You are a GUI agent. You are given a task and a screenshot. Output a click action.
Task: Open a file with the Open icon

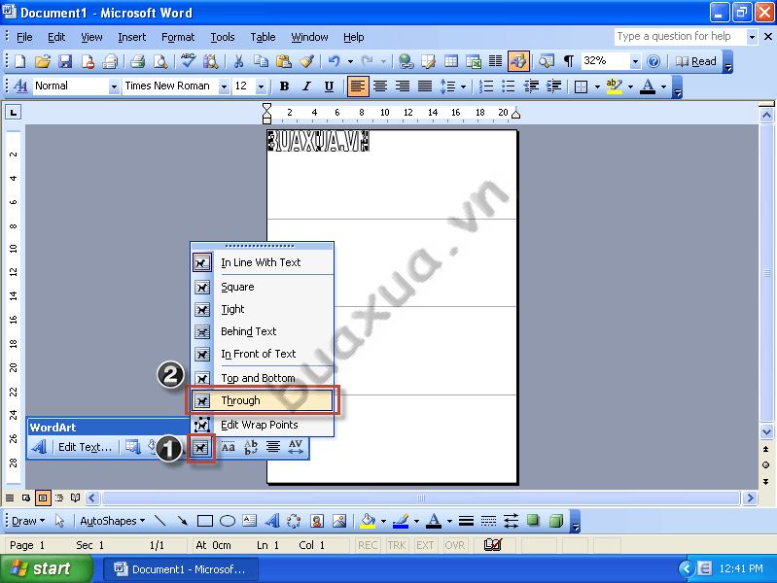(x=43, y=61)
